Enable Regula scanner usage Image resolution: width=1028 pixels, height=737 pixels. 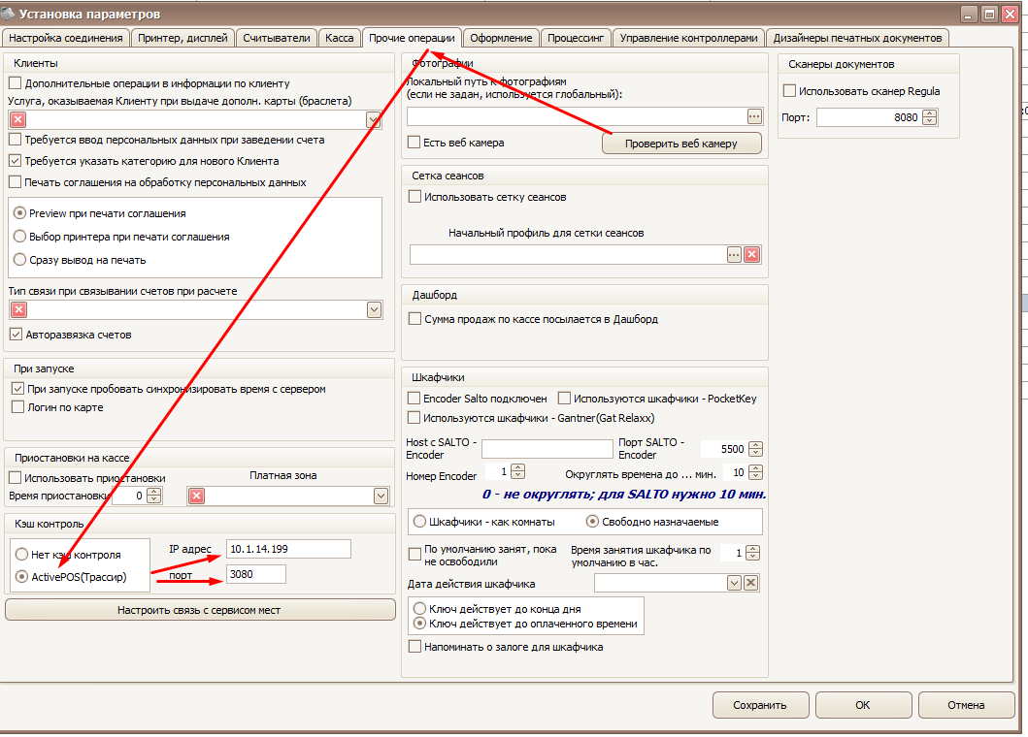[789, 91]
